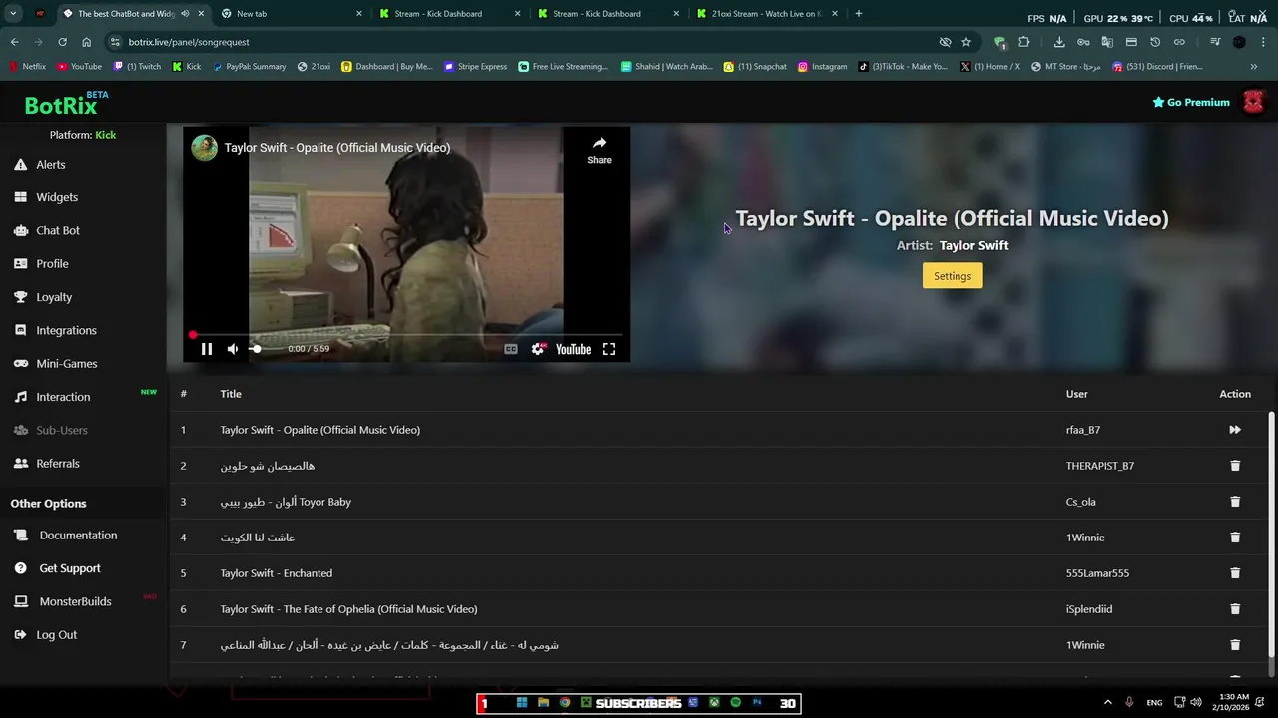1278x718 pixels.
Task: Toggle closed captions on the video
Action: coord(511,349)
